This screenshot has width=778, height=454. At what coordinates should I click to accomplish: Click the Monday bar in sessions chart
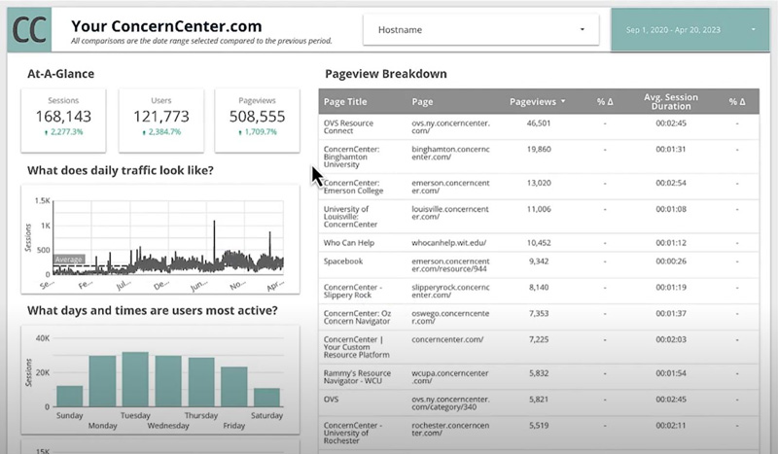click(x=102, y=381)
